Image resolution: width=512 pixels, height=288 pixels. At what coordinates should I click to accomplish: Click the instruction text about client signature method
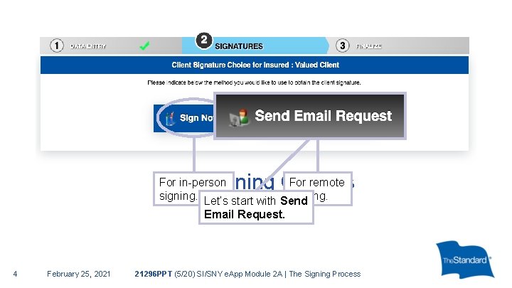pyautogui.click(x=254, y=82)
